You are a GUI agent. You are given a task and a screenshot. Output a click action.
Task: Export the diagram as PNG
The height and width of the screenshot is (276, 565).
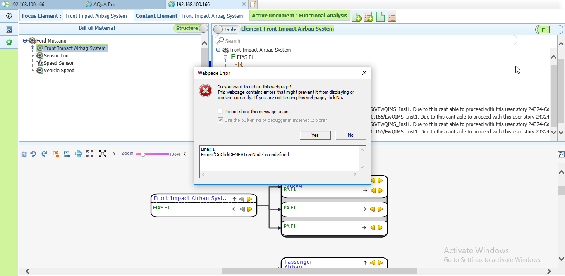pyautogui.click(x=67, y=154)
